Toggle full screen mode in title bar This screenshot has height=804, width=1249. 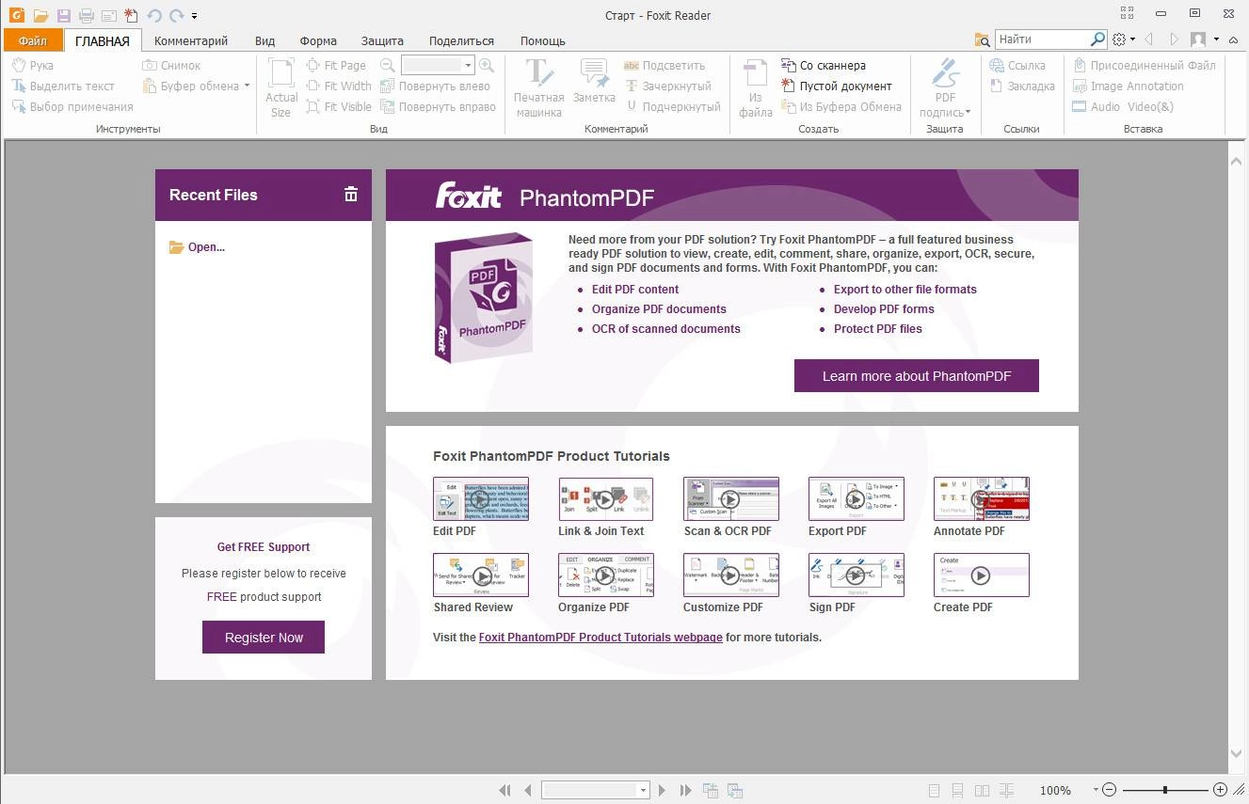point(1128,13)
